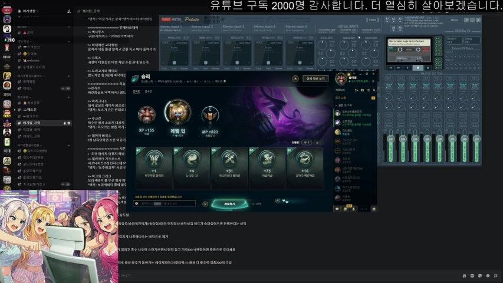Toggle cassette output to bus B3
Image resolution: width=503 pixels, height=283 pixels.
tap(438, 67)
